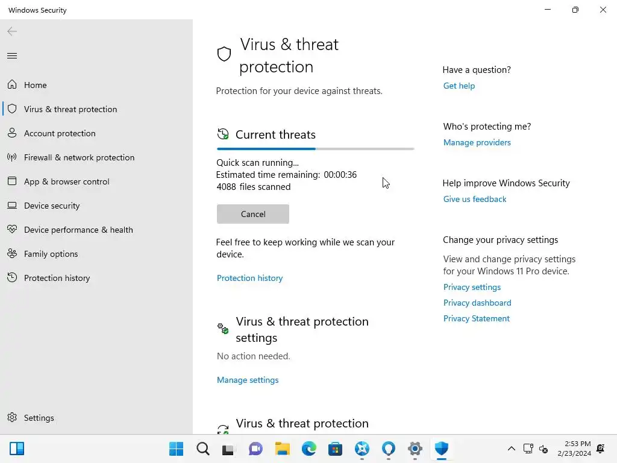Open taskbar Search
The width and height of the screenshot is (617, 463).
[x=202, y=449]
